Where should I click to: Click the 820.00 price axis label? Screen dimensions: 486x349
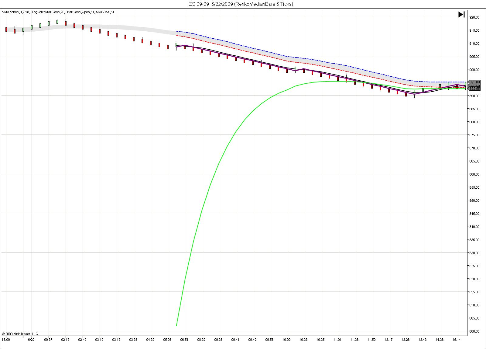pyautogui.click(x=474, y=279)
